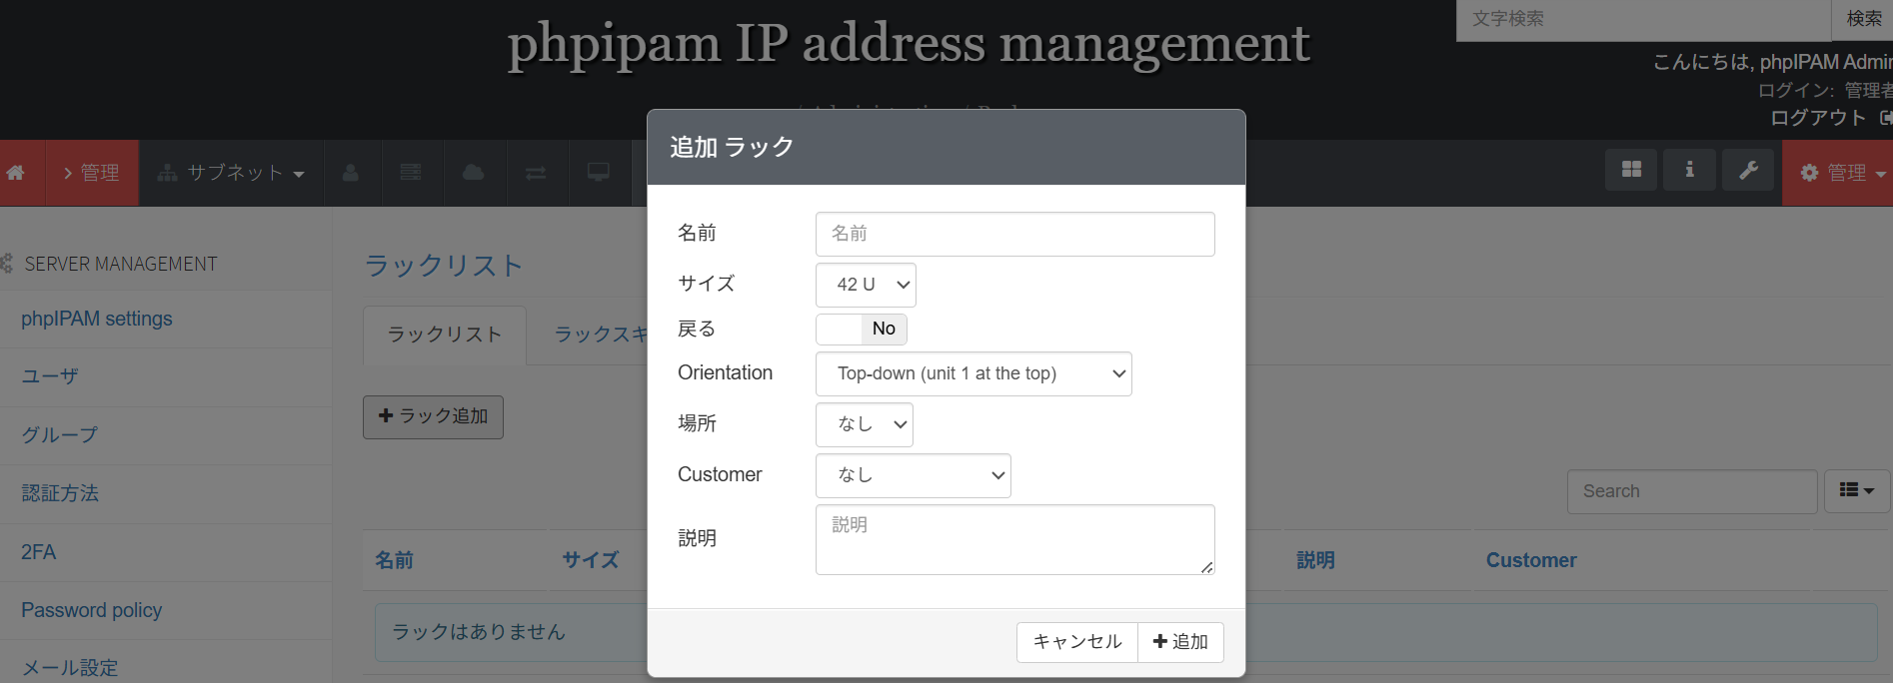The height and width of the screenshot is (683, 1893).
Task: Open the wrench tools icon
Action: (x=1748, y=170)
